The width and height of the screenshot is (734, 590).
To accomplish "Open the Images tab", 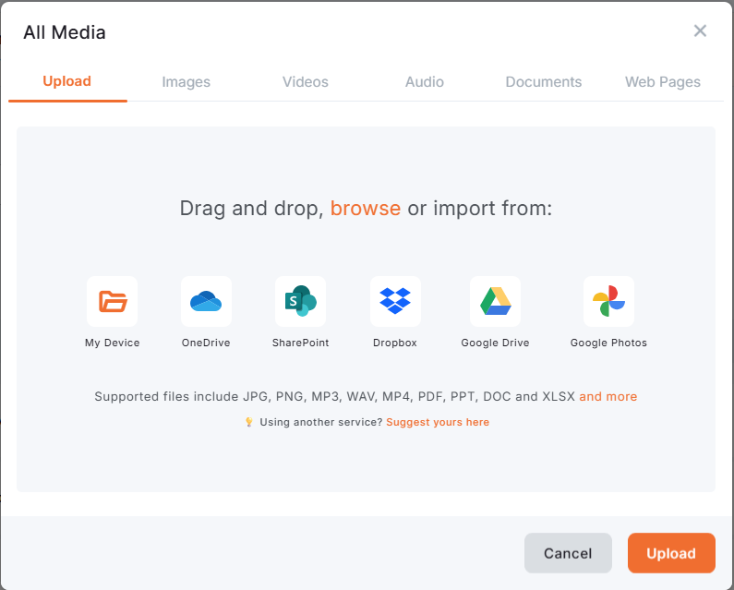I will (187, 82).
